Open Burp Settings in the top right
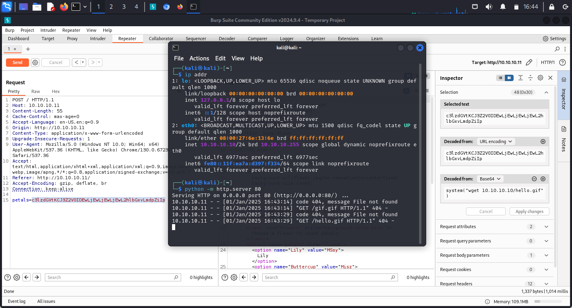The height and width of the screenshot is (308, 572). tap(554, 39)
